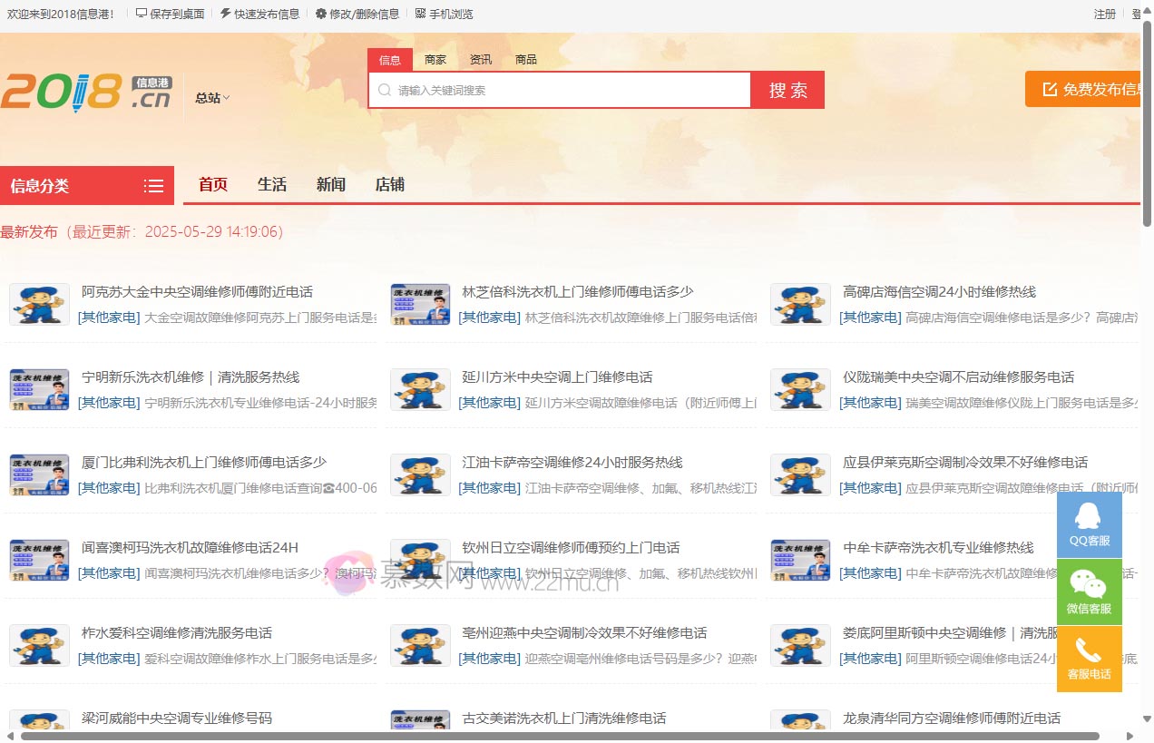Go to the 店铺 navigation item

(x=390, y=185)
